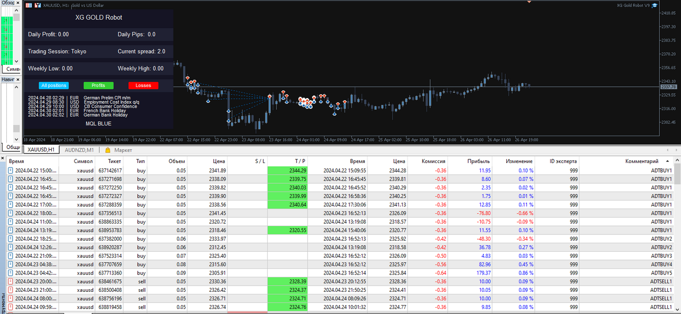Image resolution: width=681 pixels, height=314 pixels.
Task: Switch to the AUDNZD,M1 chart tab
Action: click(79, 150)
